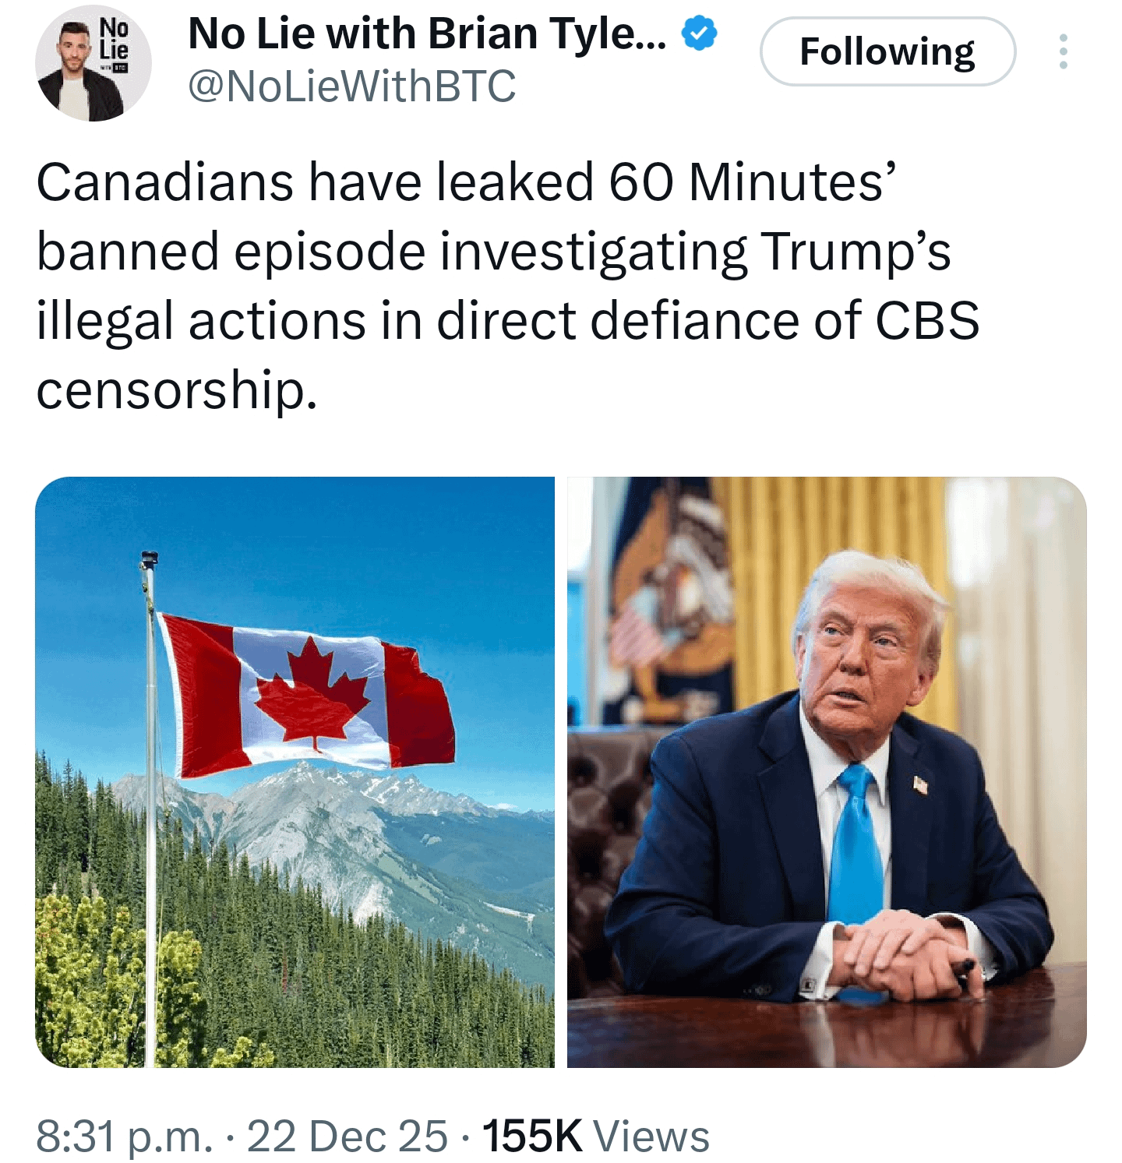The image size is (1122, 1163).
Task: Visit the @NoLieWithBTC handle
Action: coord(351,86)
